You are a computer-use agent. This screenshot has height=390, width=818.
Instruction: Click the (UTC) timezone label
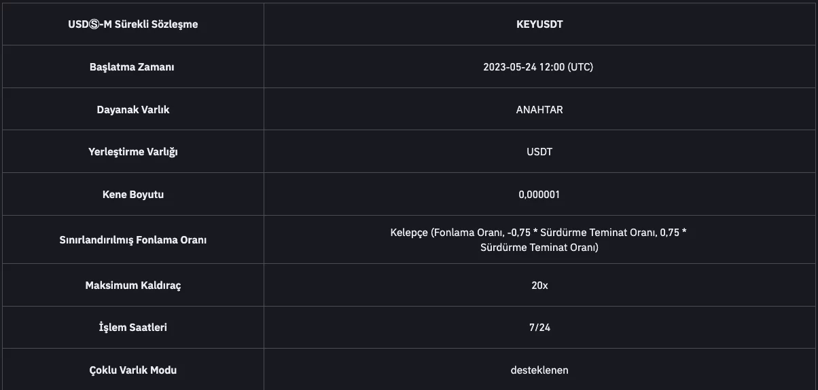(x=581, y=67)
